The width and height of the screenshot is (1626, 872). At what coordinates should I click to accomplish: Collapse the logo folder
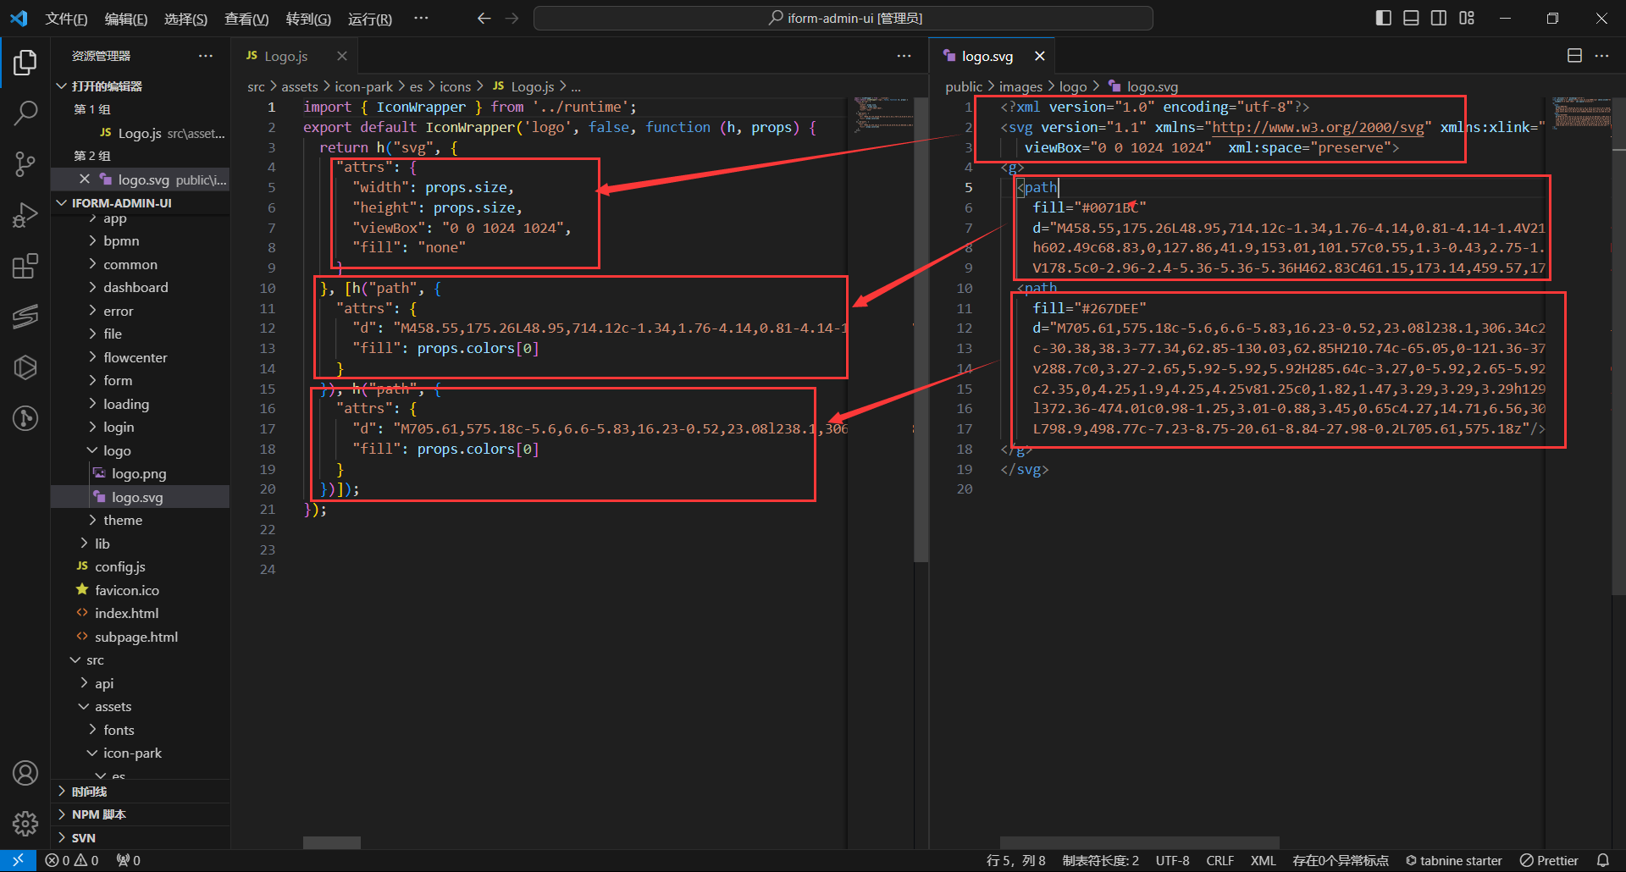click(x=117, y=450)
